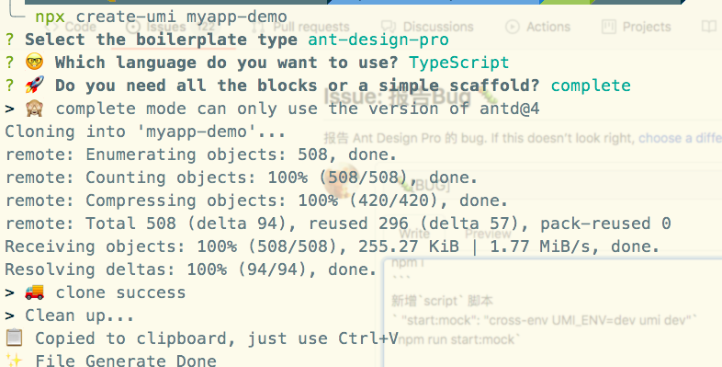This screenshot has width=722, height=367.
Task: Click the sparkles emoji before 'File Generate Done'
Action: [15, 360]
